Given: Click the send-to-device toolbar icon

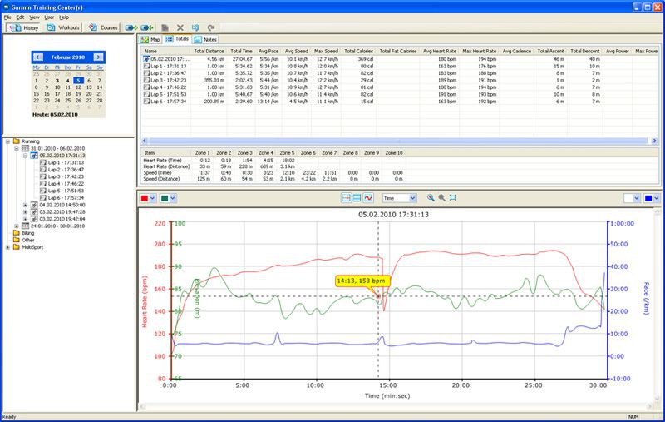Looking at the screenshot, I should click(131, 27).
